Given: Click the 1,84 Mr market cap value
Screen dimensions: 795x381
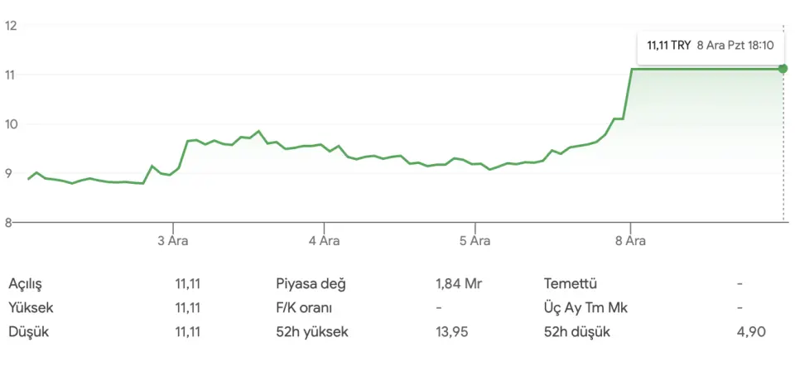Looking at the screenshot, I should coord(459,283).
